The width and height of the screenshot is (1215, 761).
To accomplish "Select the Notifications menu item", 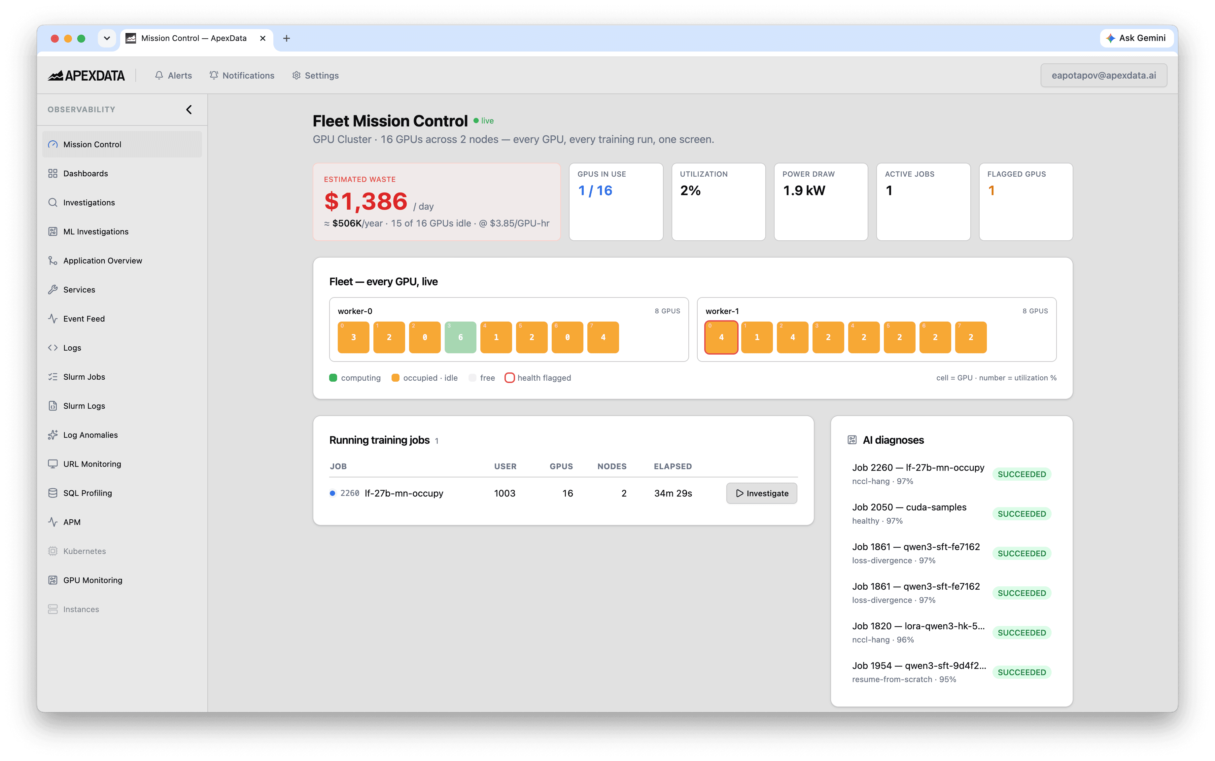I will 242,76.
